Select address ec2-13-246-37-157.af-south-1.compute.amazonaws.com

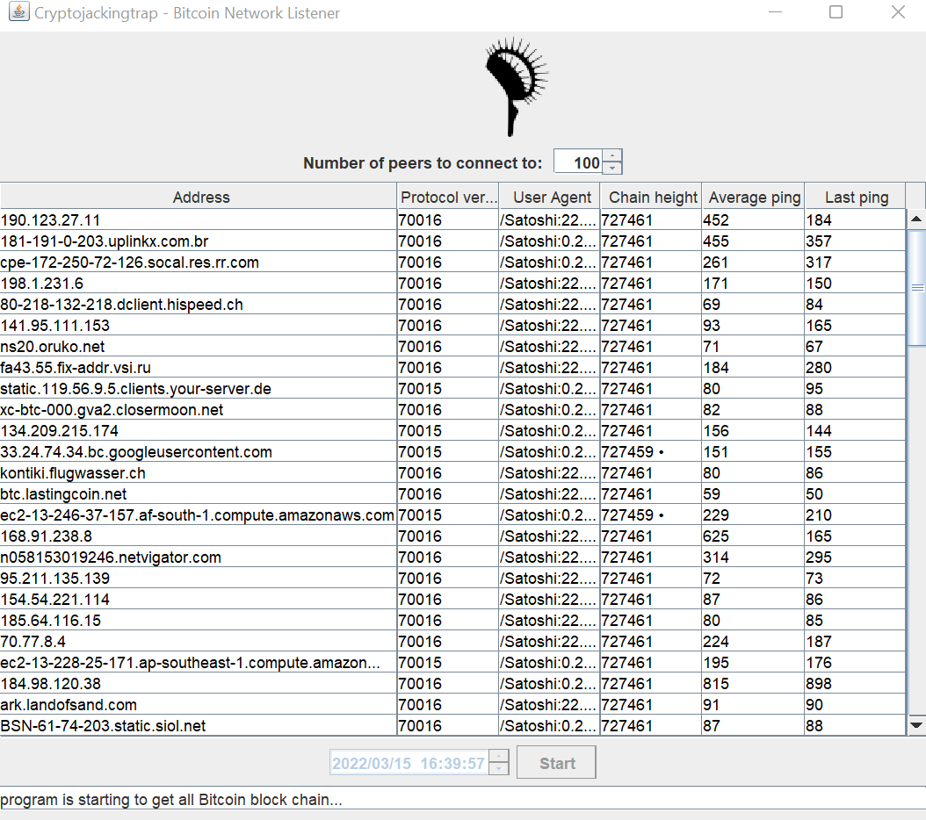(x=198, y=514)
